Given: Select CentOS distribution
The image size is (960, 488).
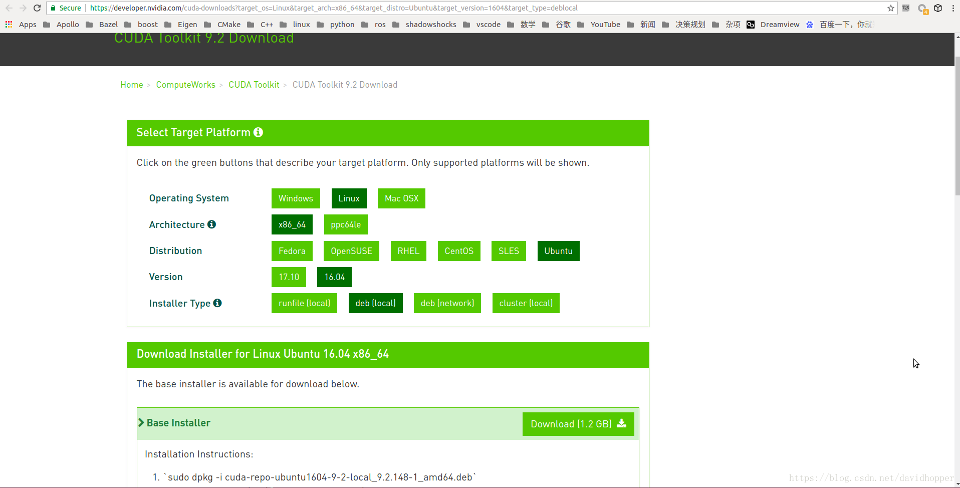Looking at the screenshot, I should (x=459, y=251).
